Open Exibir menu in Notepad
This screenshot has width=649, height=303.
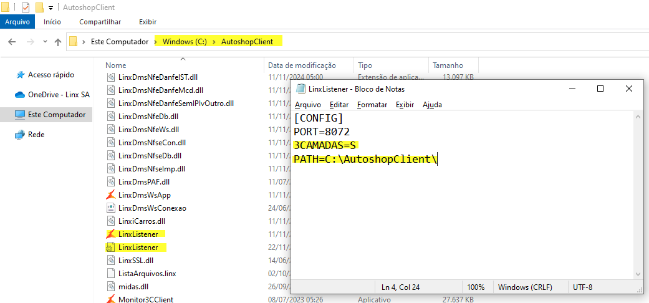point(405,105)
